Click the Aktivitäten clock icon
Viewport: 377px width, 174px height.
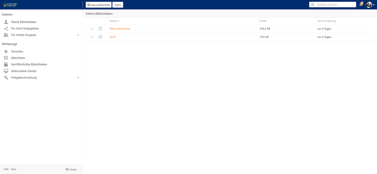6,58
